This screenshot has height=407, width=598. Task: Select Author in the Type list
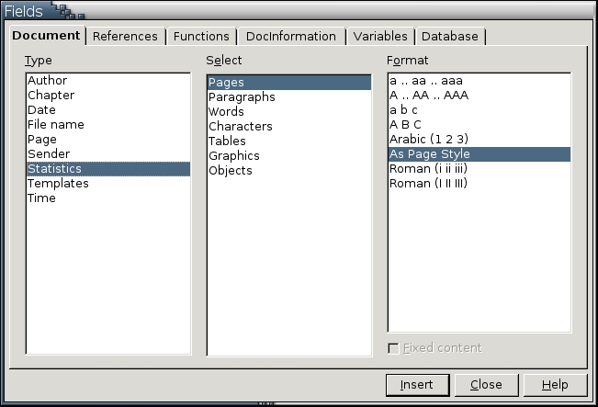point(48,81)
